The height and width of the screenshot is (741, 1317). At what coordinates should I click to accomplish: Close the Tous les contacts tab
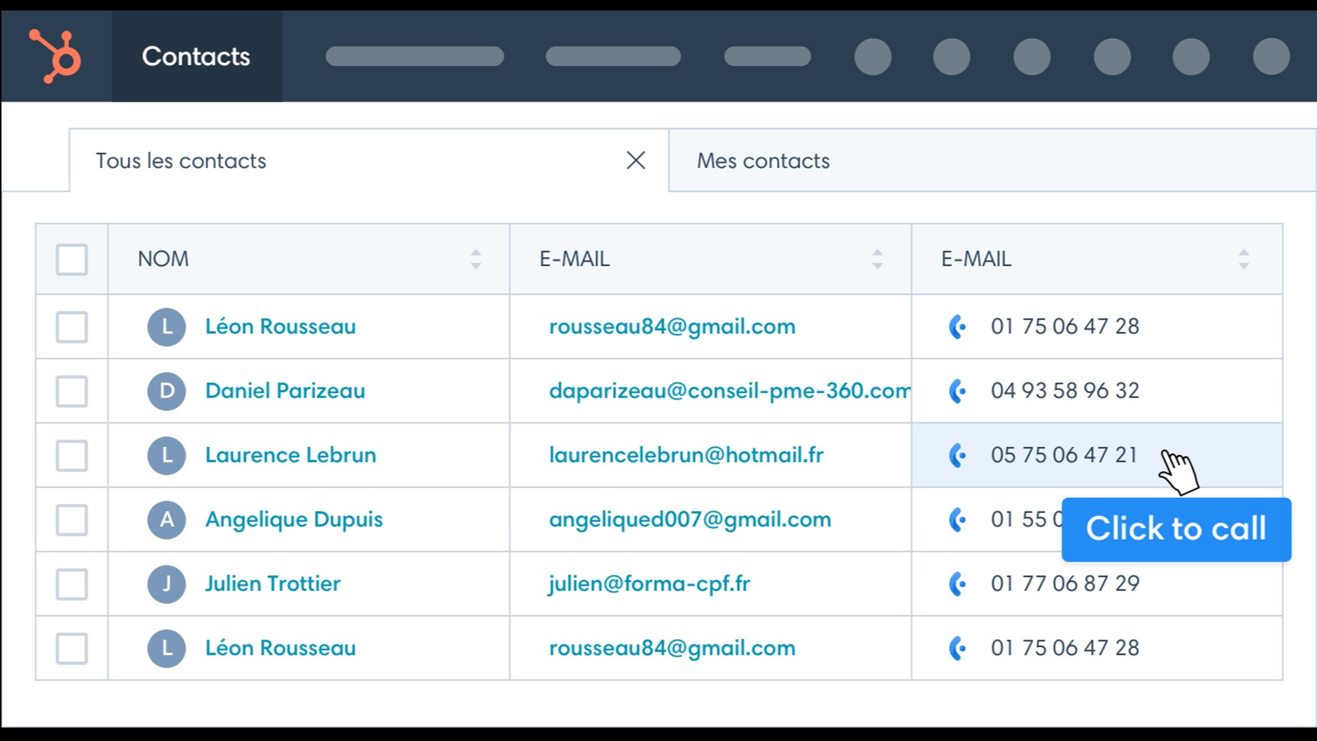[635, 160]
